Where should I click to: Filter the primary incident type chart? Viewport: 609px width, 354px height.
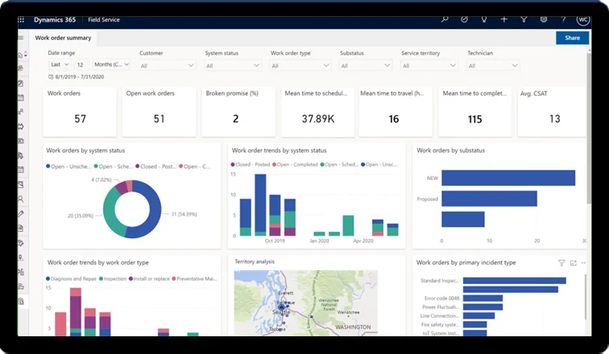click(x=561, y=263)
